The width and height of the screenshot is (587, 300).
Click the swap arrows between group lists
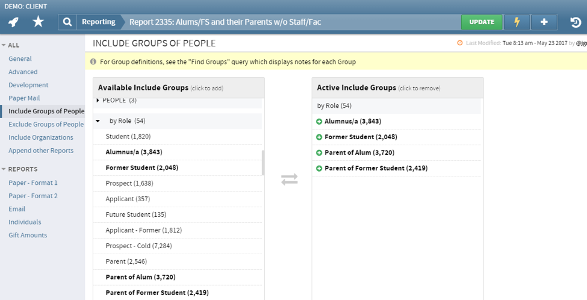290,180
